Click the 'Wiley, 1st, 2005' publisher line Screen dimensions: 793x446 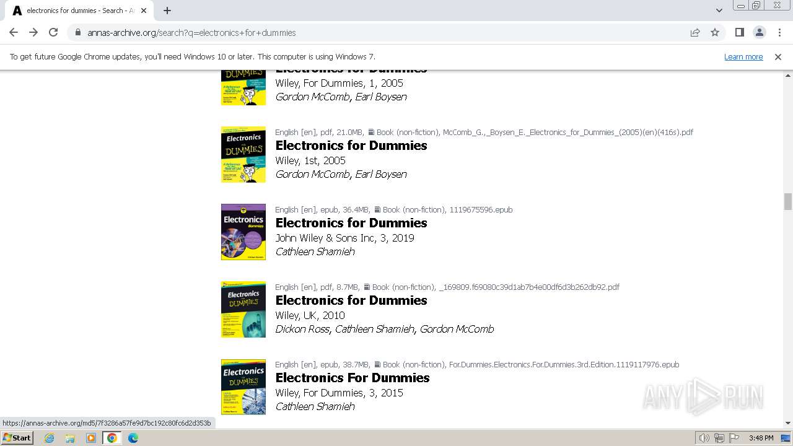coord(310,160)
